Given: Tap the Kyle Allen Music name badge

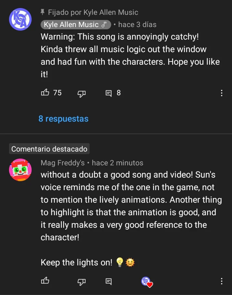Looking at the screenshot, I should [x=75, y=24].
